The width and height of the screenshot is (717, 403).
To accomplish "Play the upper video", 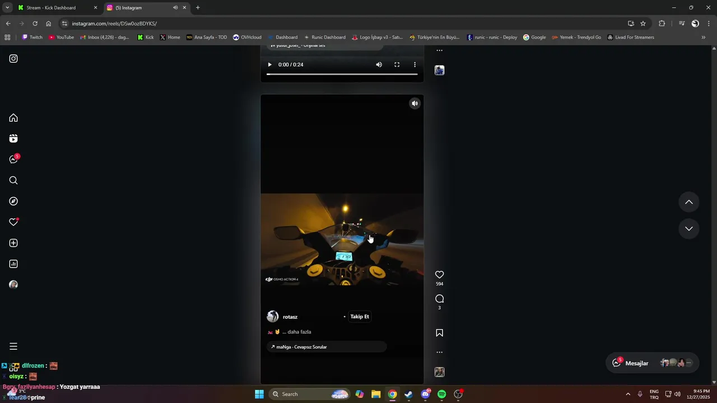I will point(269,65).
